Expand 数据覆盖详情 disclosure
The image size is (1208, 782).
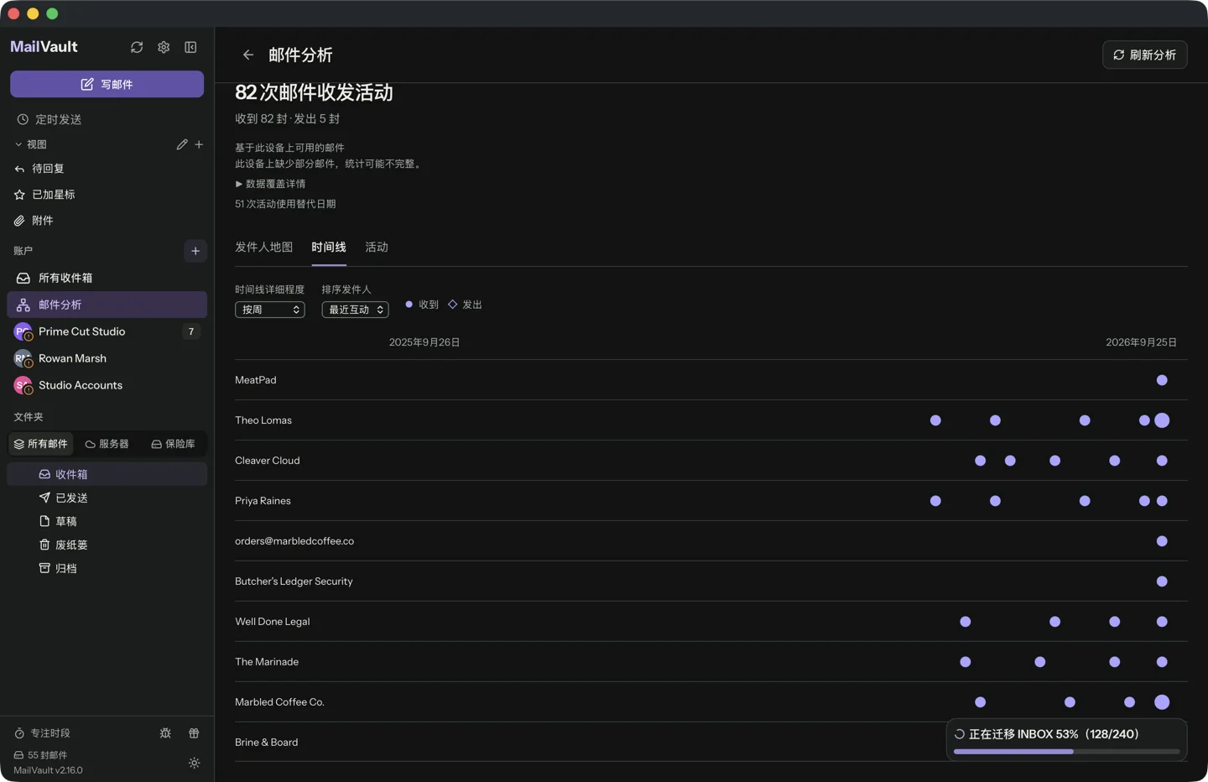click(x=270, y=184)
